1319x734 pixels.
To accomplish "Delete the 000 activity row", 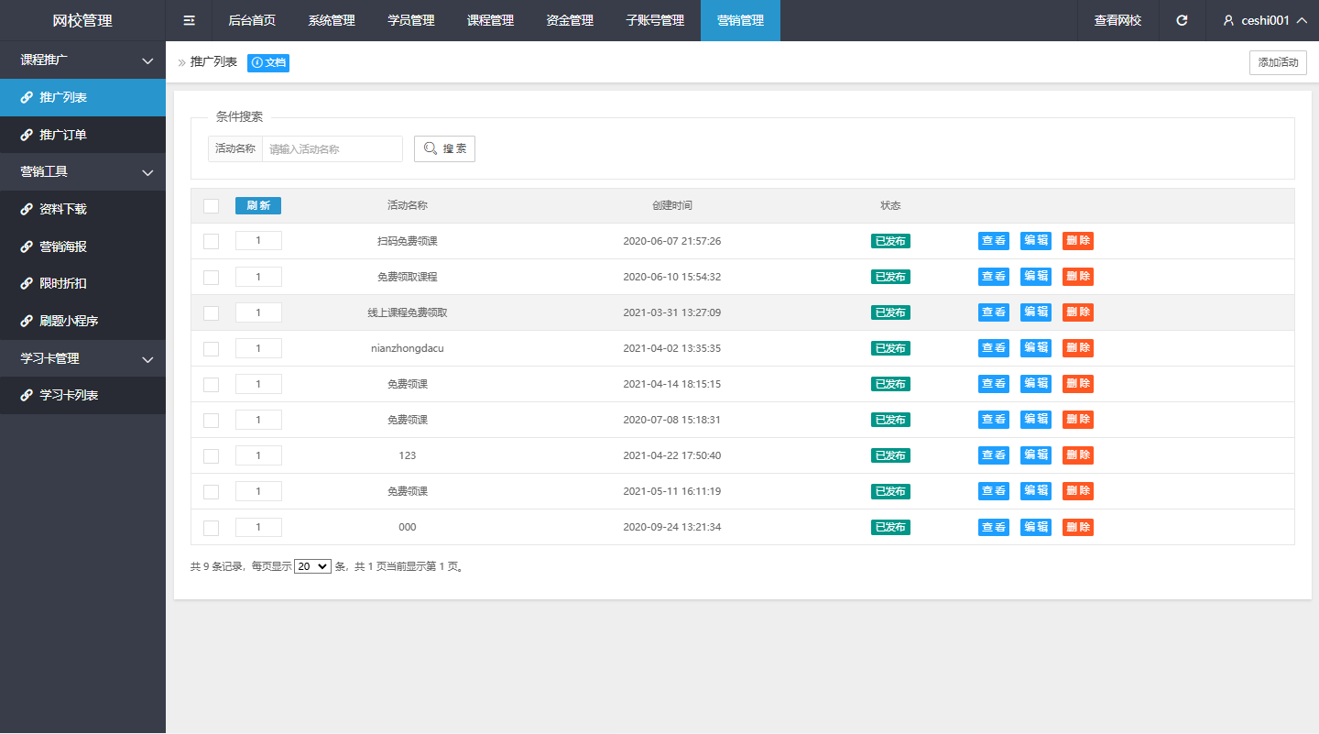I will pyautogui.click(x=1077, y=527).
